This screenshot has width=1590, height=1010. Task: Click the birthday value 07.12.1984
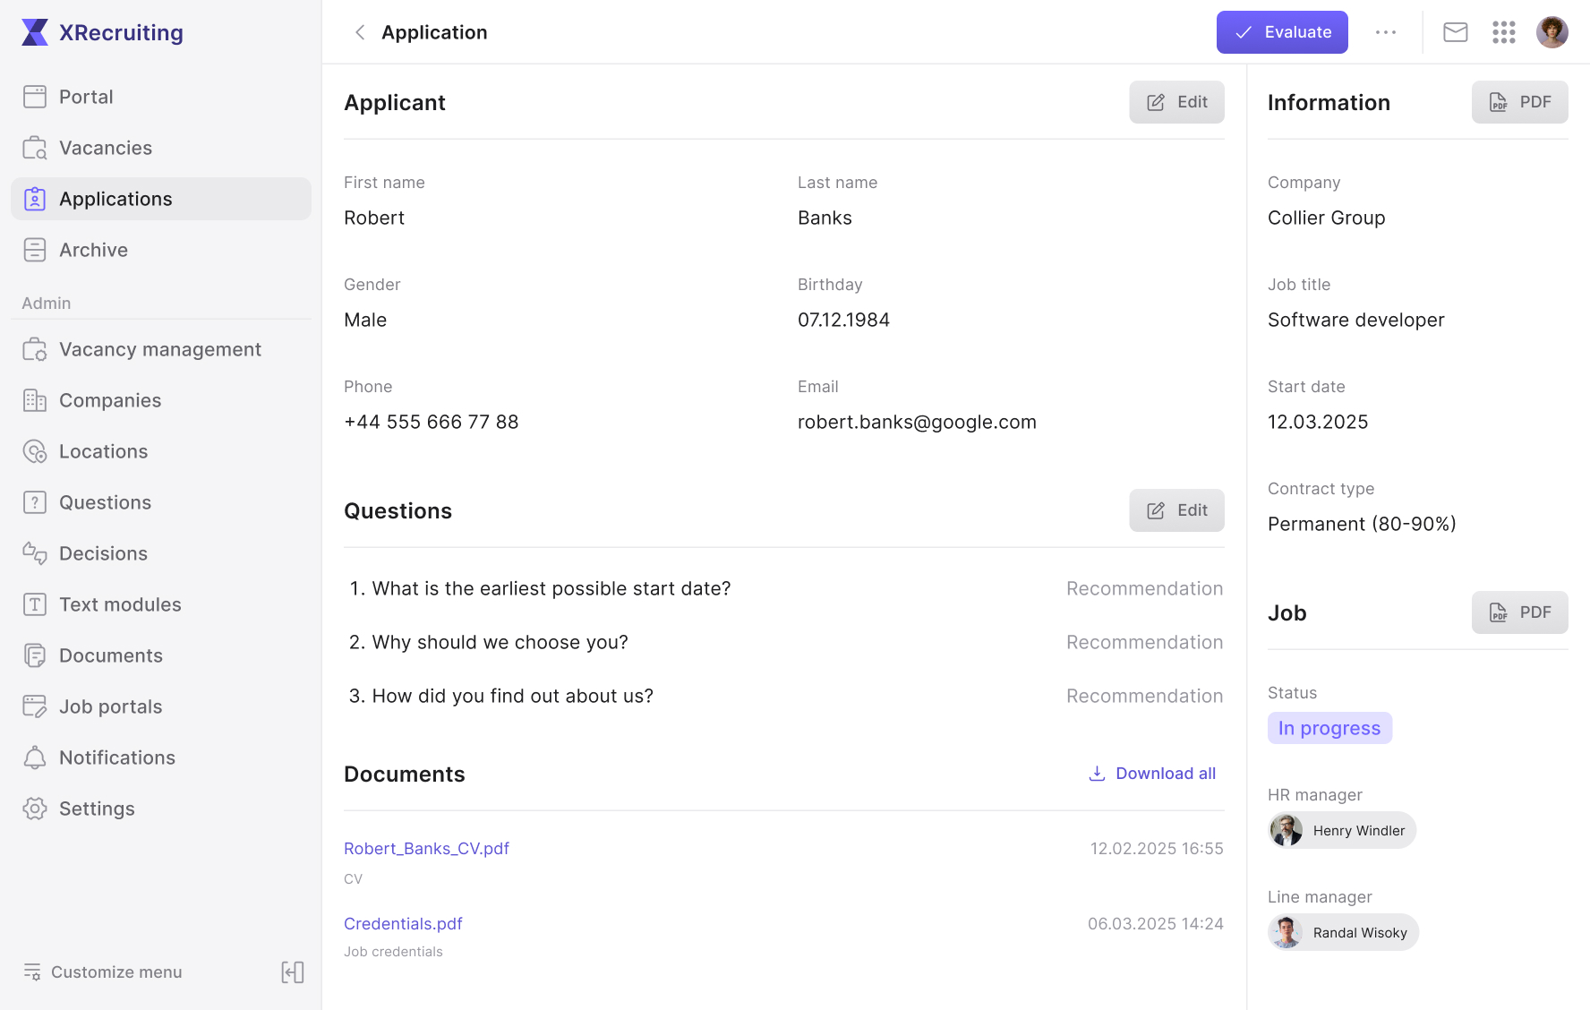click(x=843, y=320)
